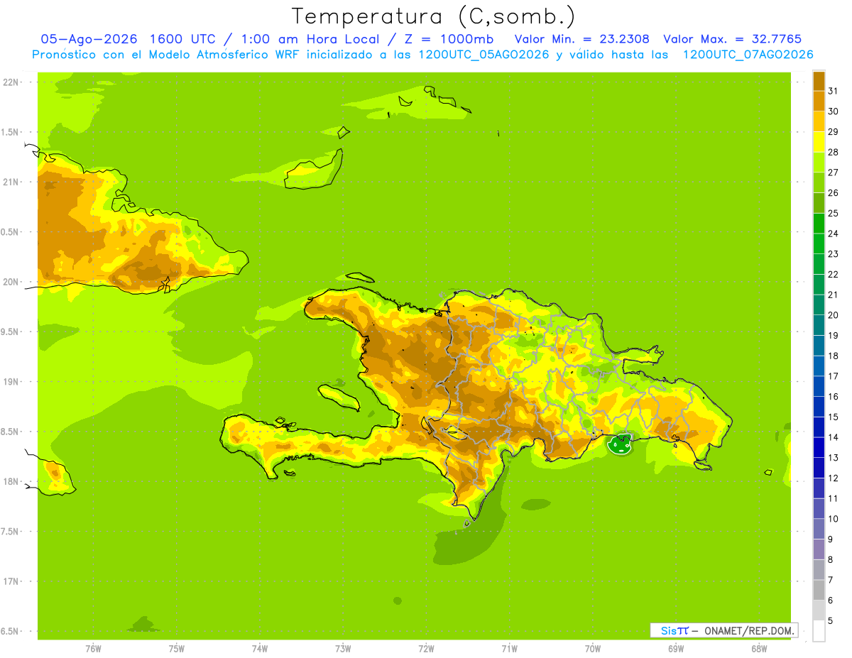The image size is (852, 658).
Task: Click the longitude axis label "72W"
Action: click(426, 649)
